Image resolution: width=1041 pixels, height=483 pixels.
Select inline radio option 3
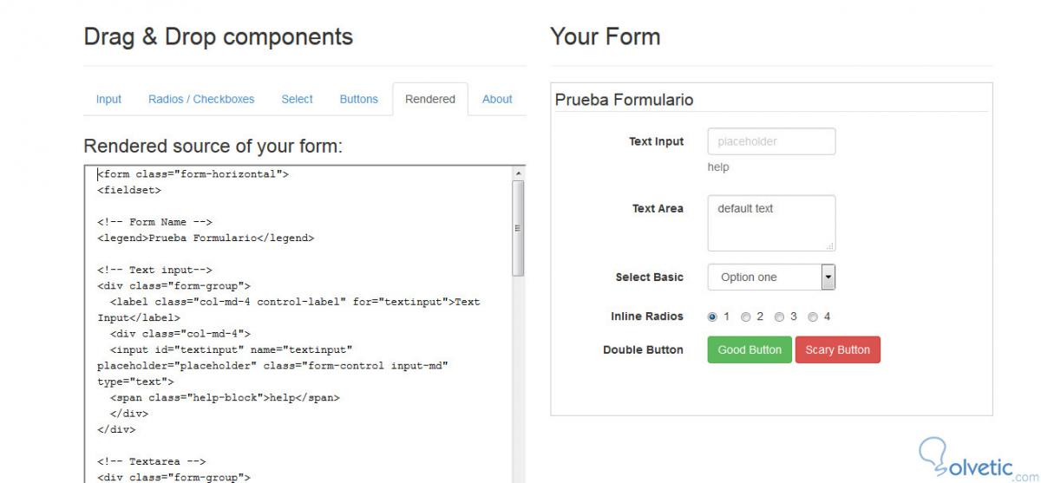(779, 317)
